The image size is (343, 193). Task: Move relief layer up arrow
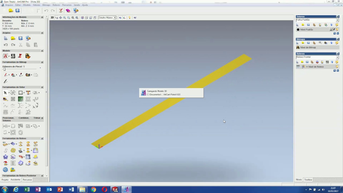point(334,70)
